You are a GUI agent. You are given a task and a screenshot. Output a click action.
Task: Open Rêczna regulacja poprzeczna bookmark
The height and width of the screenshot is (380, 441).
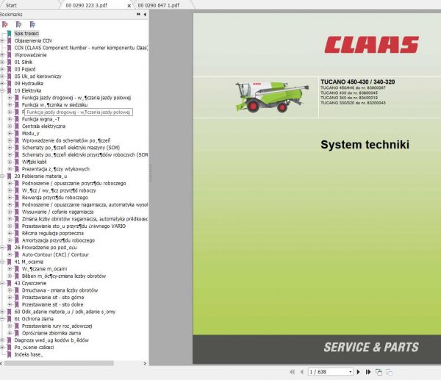53,233
